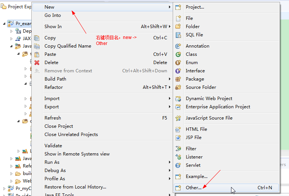The width and height of the screenshot is (289, 196).
Task: Expand the Debug As submenu arrow
Action: 170,170
